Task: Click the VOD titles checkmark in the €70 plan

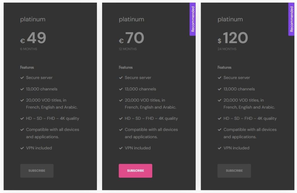Action: tap(121, 100)
